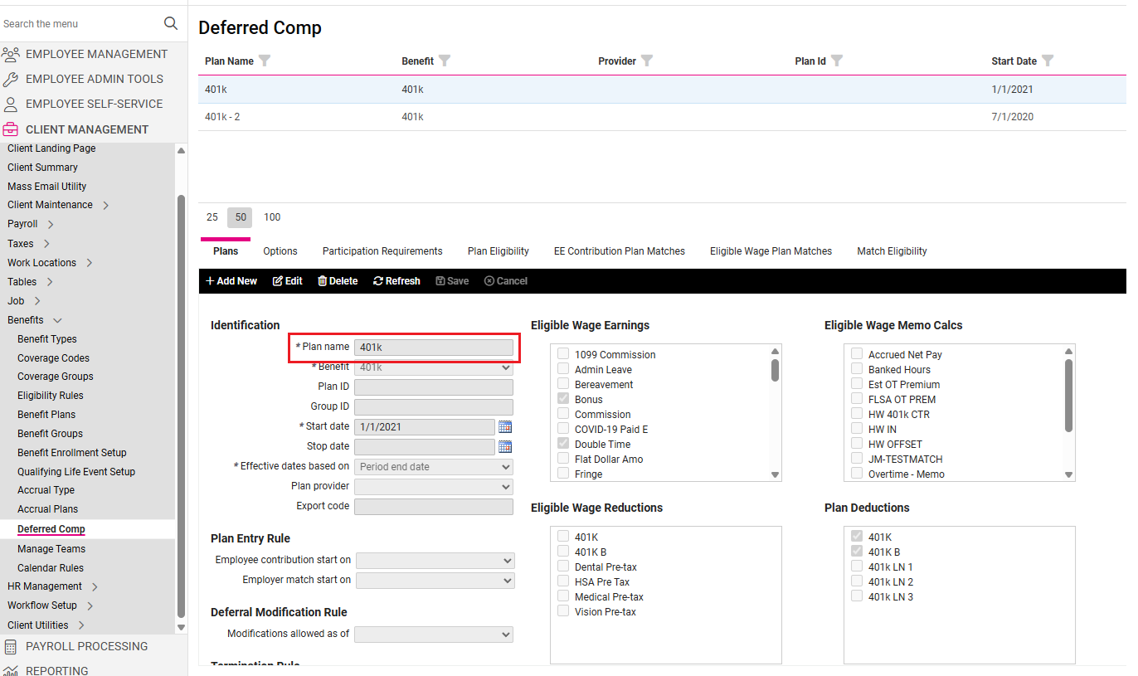Check the 1099 Commission earnings box
The image size is (1138, 676).
564,354
